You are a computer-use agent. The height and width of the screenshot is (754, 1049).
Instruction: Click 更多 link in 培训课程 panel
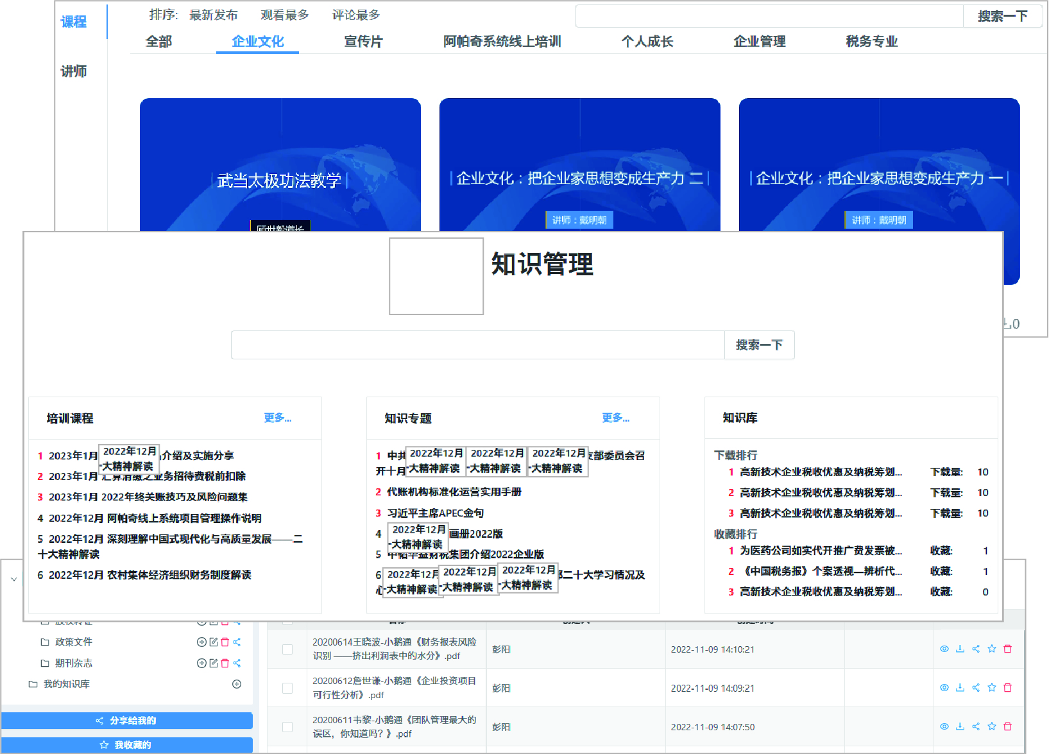(277, 418)
